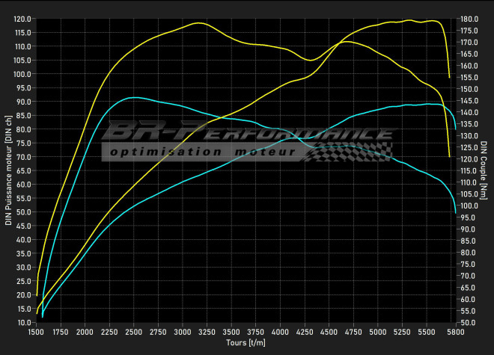The image size is (494, 355).
Task: Click the 100.0 label on right axis
Action: pos(469,206)
